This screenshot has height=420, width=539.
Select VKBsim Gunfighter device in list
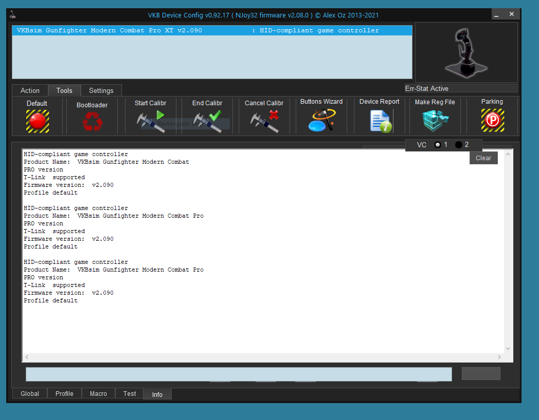(212, 30)
